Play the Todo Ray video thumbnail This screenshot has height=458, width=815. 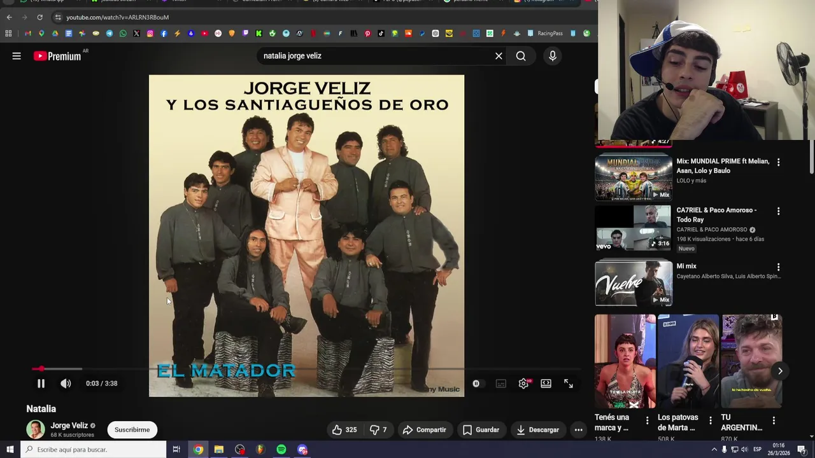pyautogui.click(x=634, y=228)
